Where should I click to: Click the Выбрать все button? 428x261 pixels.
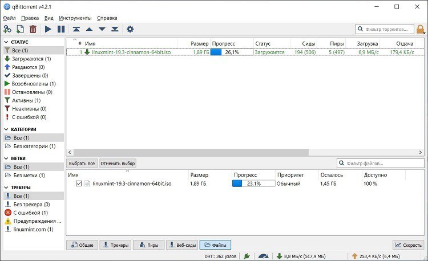(x=82, y=164)
